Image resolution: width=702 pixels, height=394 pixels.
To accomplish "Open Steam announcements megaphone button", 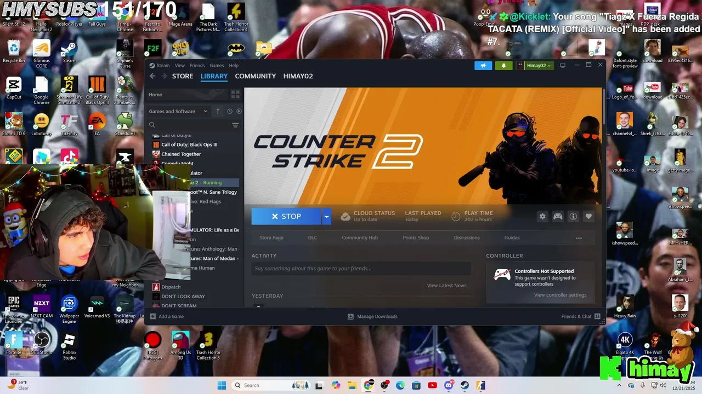I will [483, 66].
